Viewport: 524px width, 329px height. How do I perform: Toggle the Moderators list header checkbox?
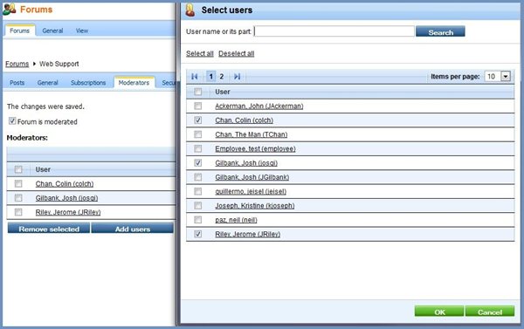[18, 169]
